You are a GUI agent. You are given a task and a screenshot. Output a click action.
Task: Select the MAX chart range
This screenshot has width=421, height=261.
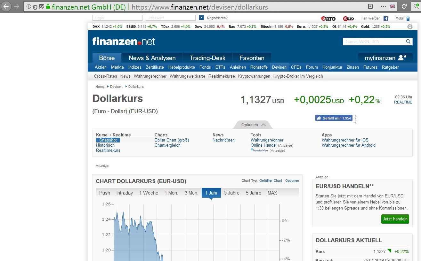tap(272, 193)
